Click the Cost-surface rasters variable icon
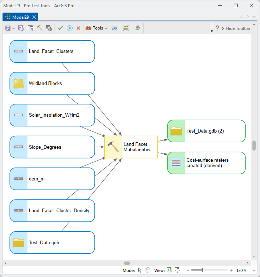Viewport: 260px width, 277px height. pyautogui.click(x=176, y=163)
